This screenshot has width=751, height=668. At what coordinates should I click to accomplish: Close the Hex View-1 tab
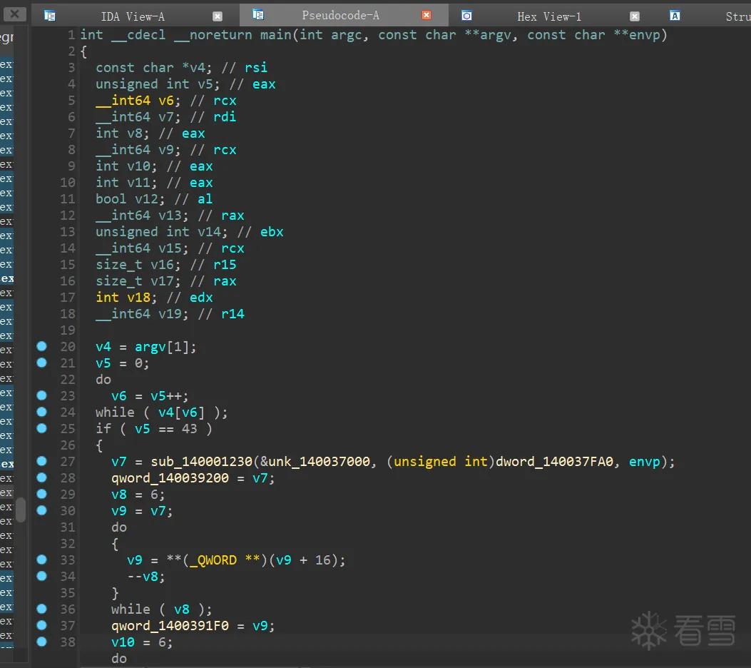point(635,16)
